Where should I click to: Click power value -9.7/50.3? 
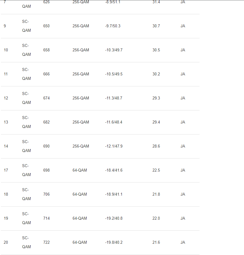click(x=113, y=26)
